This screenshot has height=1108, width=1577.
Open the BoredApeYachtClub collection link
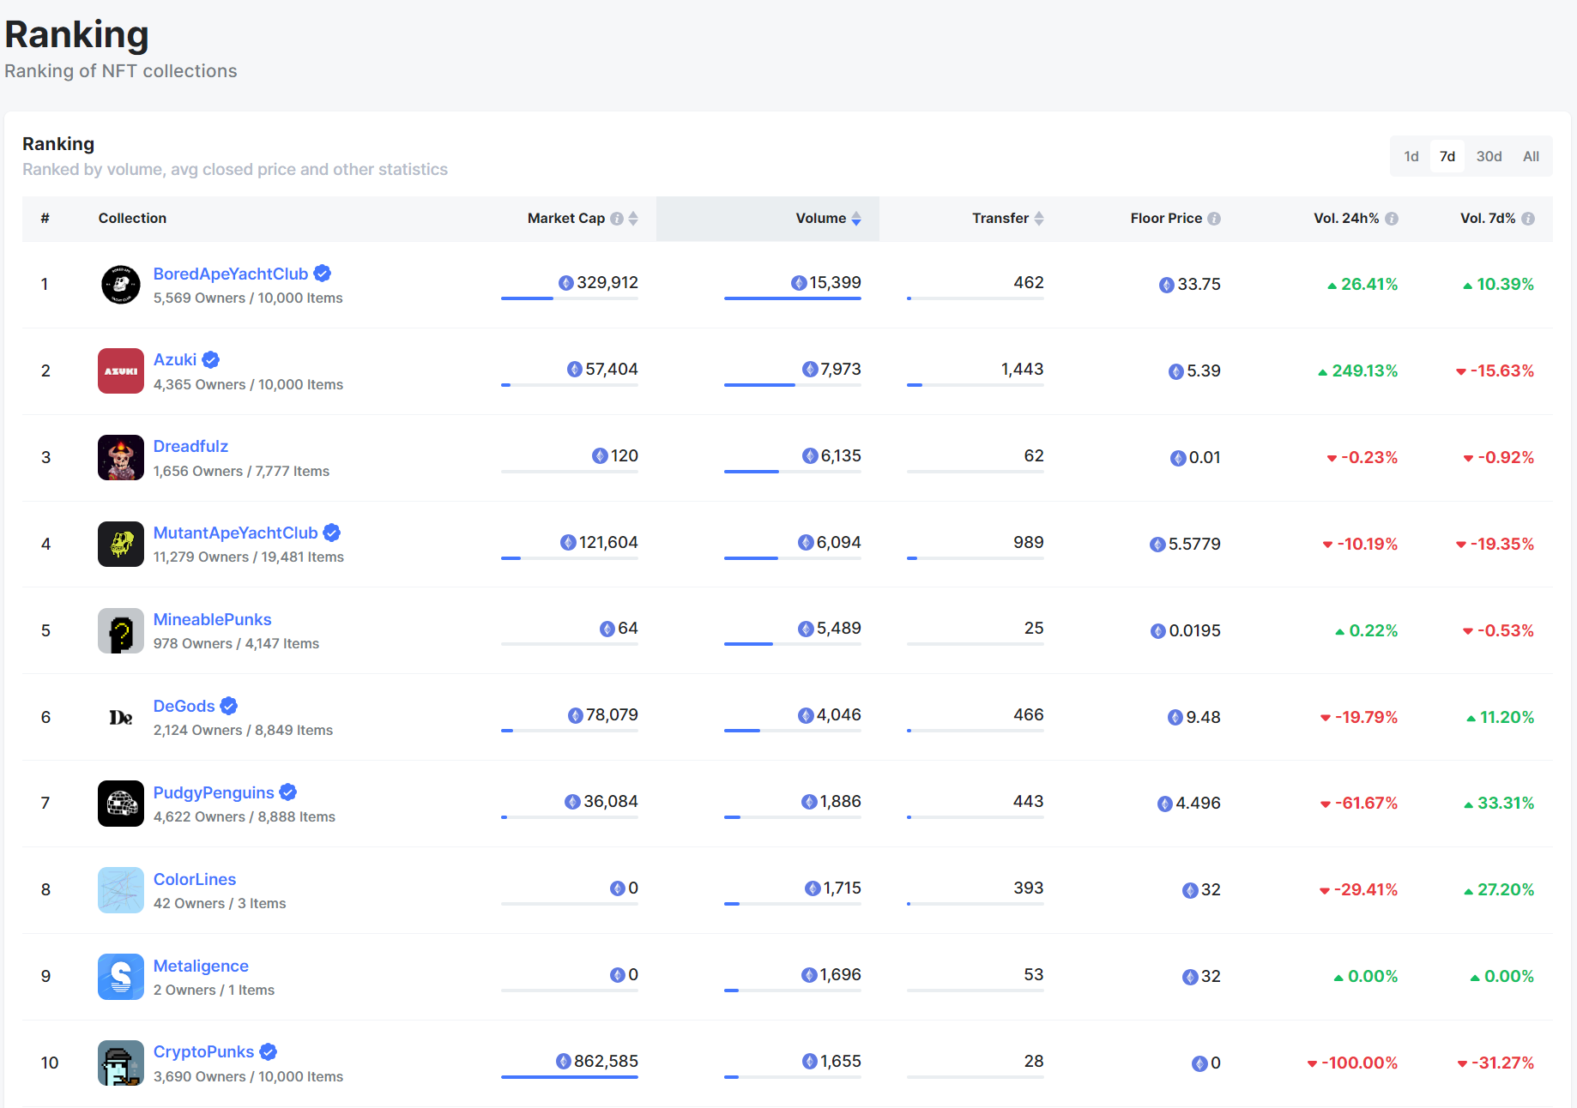(231, 274)
